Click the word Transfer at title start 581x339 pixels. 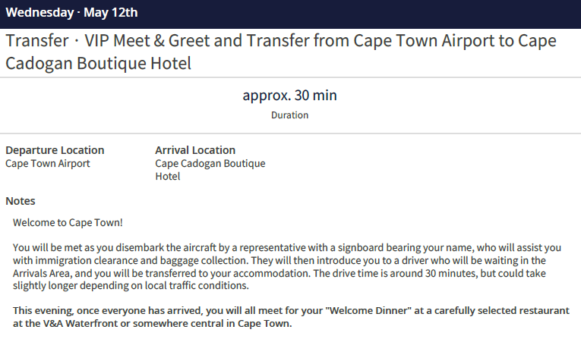coord(36,42)
